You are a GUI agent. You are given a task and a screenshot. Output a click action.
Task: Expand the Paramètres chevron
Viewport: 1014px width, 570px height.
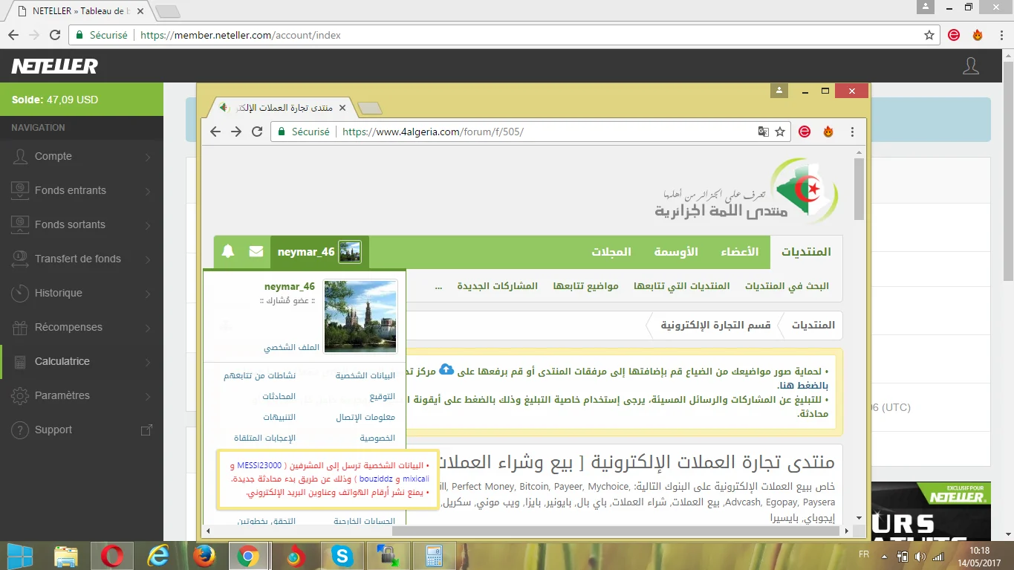click(148, 396)
